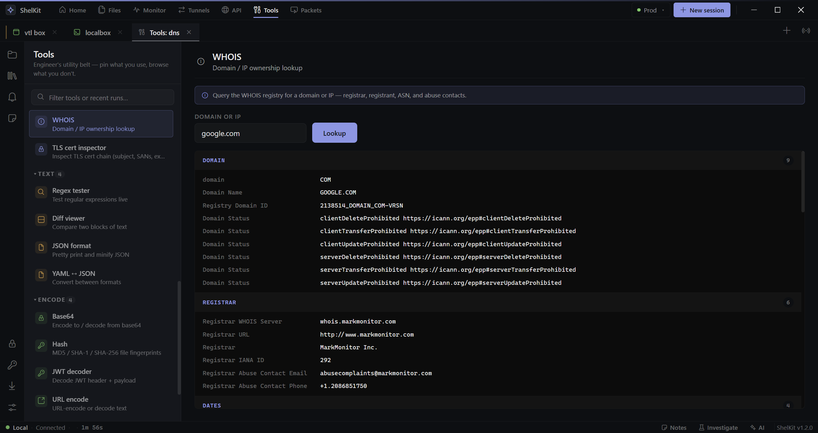Click the padlock icon in sidebar

(12, 344)
